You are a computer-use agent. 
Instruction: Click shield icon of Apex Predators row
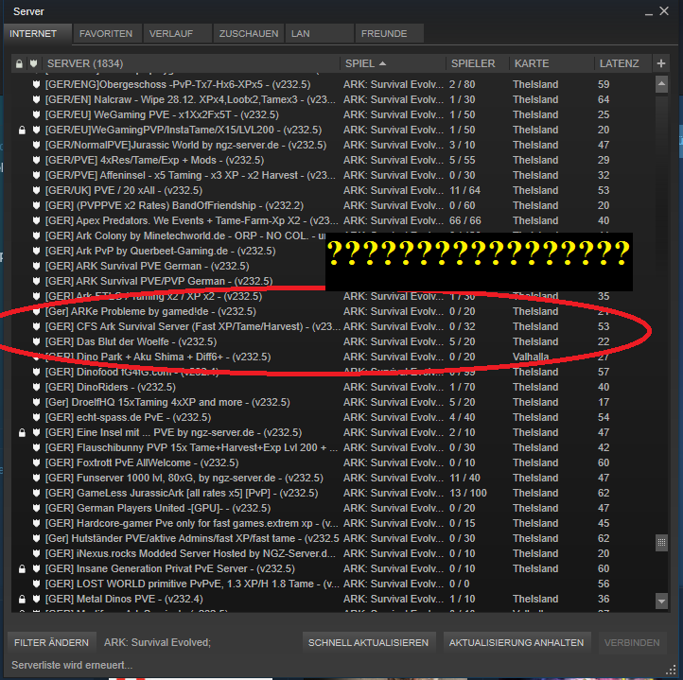click(37, 221)
